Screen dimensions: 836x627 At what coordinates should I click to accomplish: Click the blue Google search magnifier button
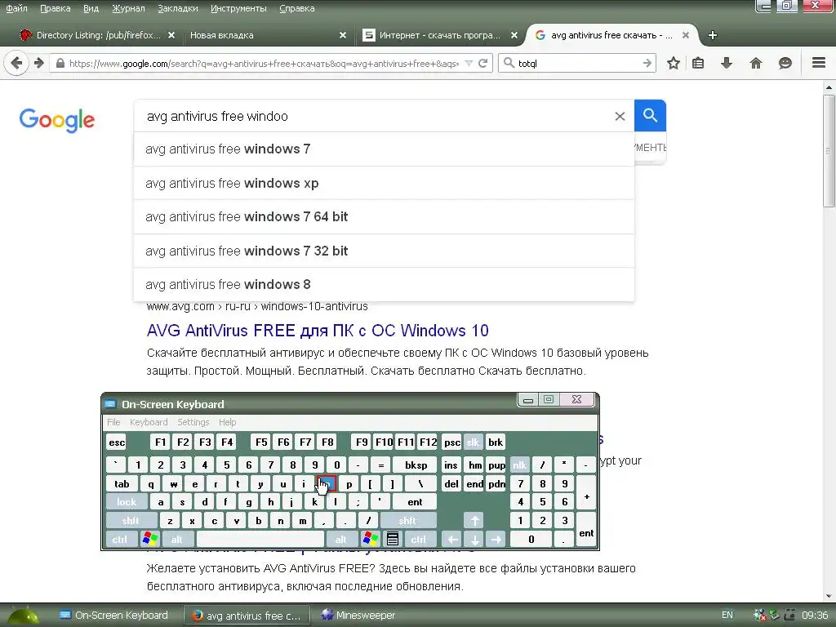click(x=650, y=115)
